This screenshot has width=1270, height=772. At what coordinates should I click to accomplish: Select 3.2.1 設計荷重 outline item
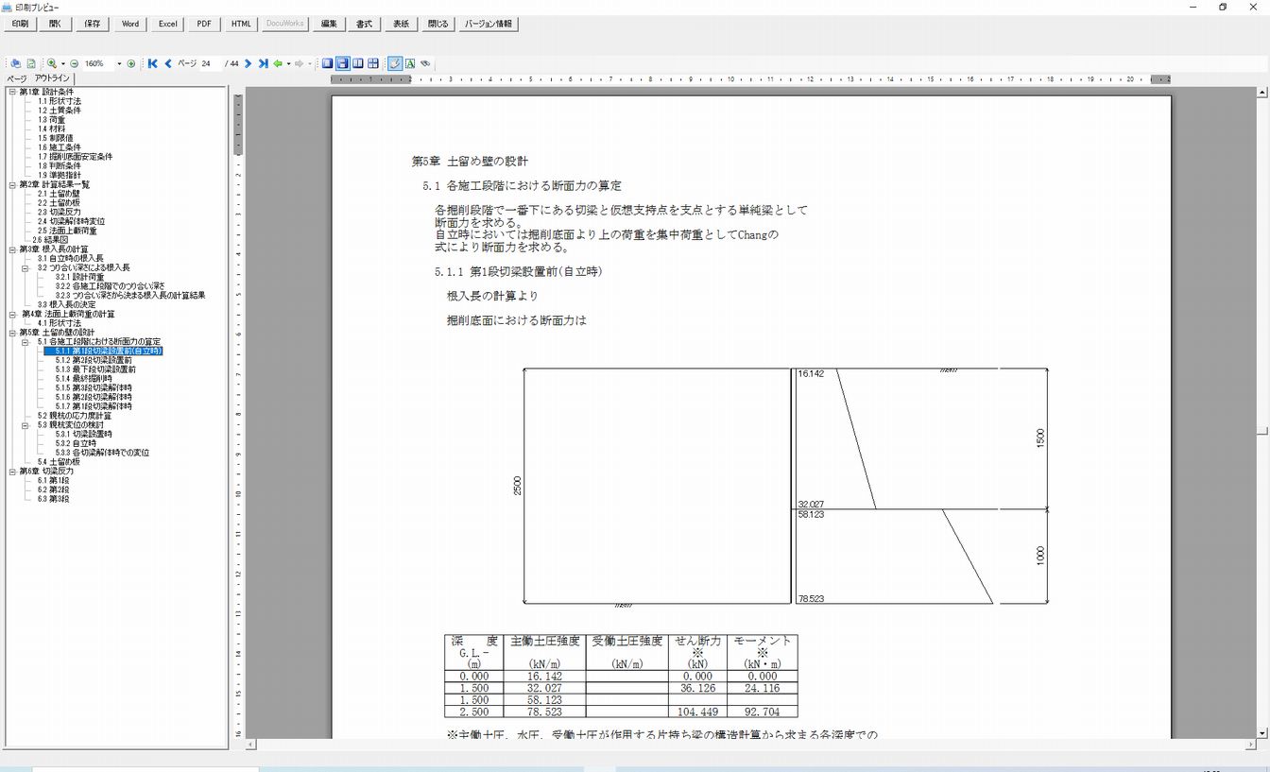pos(80,277)
